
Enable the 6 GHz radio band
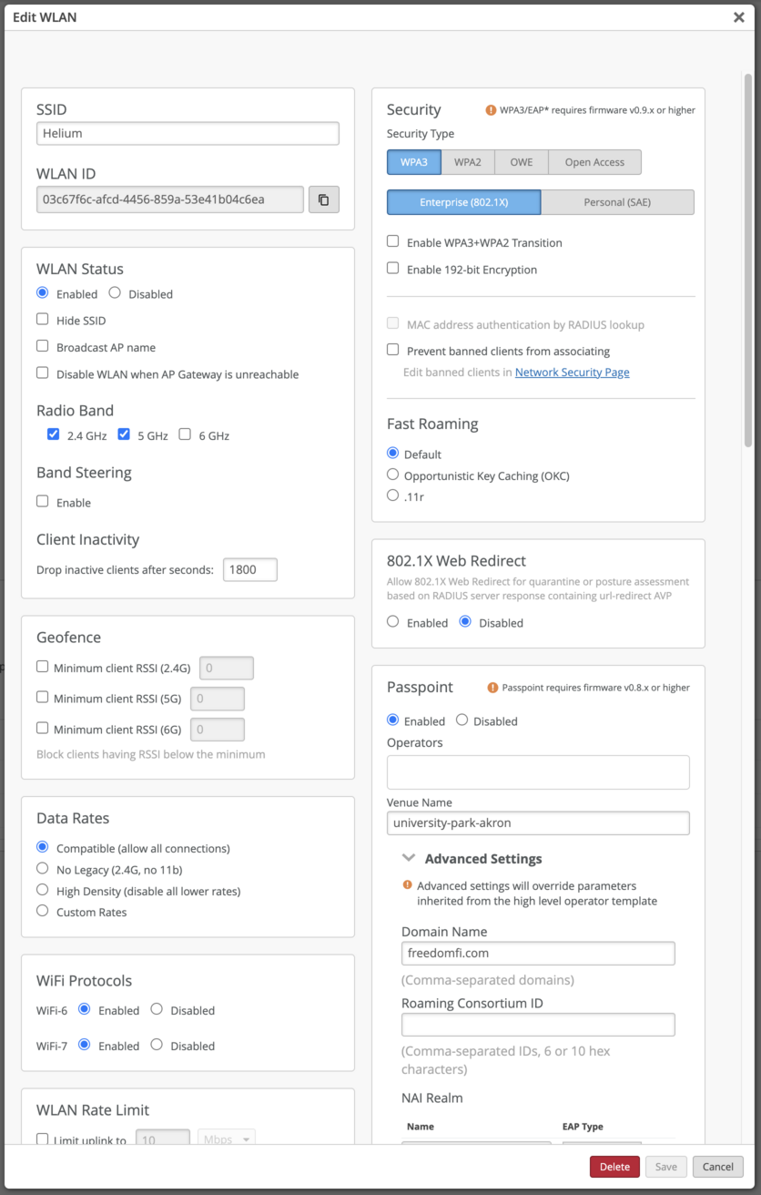tap(185, 434)
